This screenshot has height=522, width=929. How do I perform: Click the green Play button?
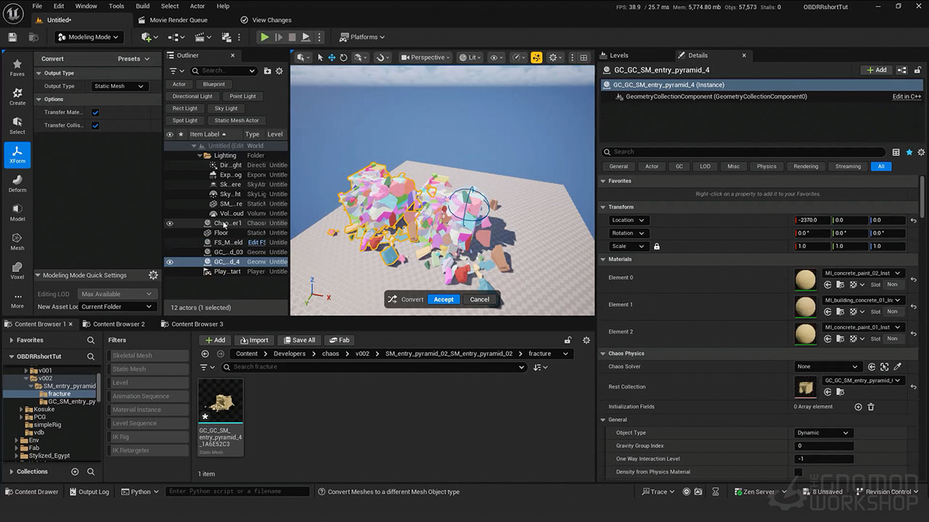[264, 37]
